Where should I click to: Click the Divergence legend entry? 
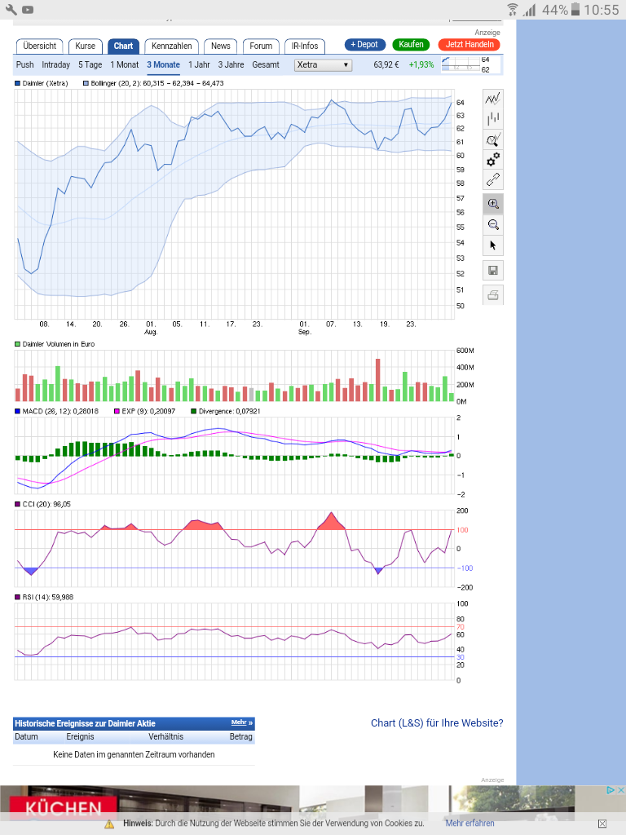click(x=226, y=412)
